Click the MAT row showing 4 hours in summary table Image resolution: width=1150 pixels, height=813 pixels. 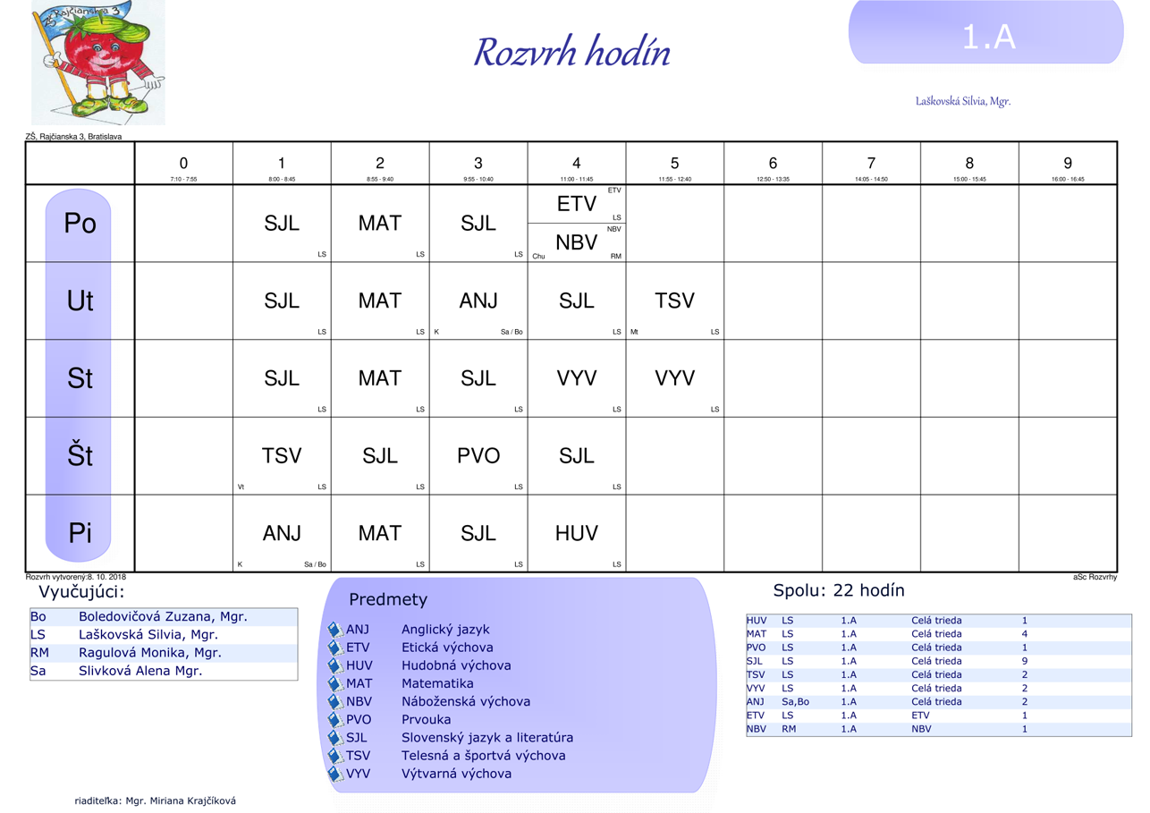[939, 634]
